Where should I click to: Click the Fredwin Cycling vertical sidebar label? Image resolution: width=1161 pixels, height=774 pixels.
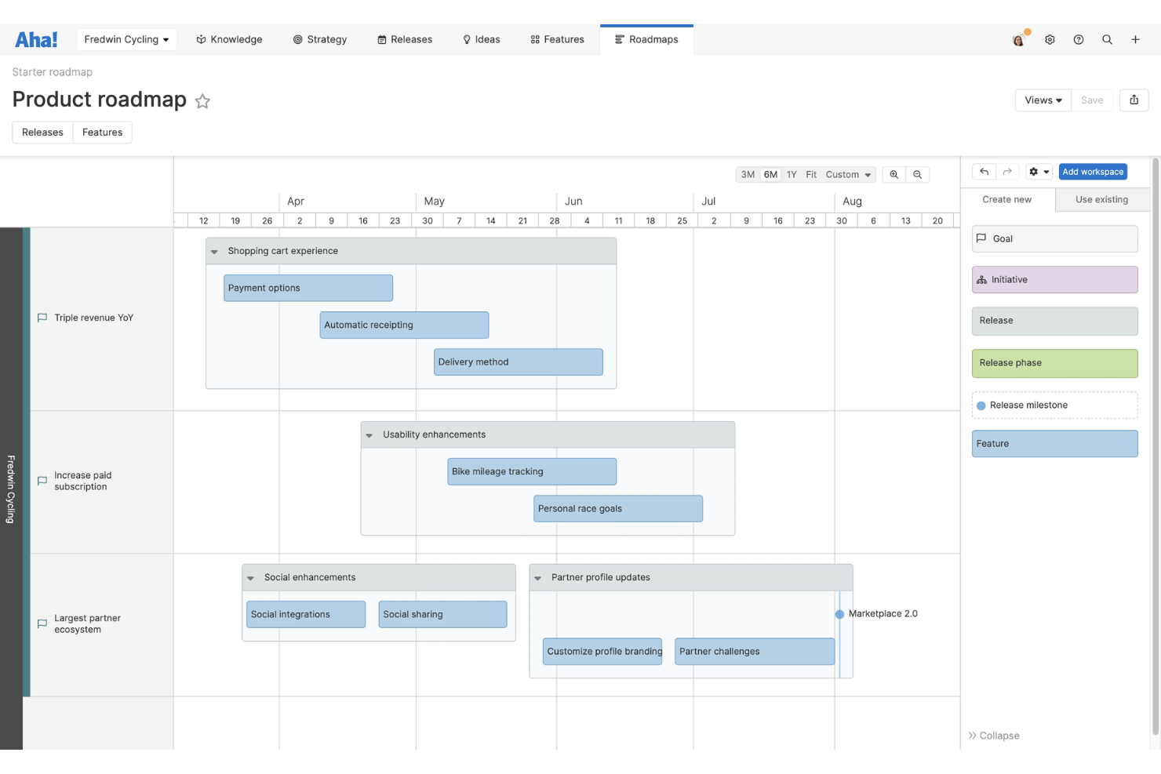tap(11, 489)
